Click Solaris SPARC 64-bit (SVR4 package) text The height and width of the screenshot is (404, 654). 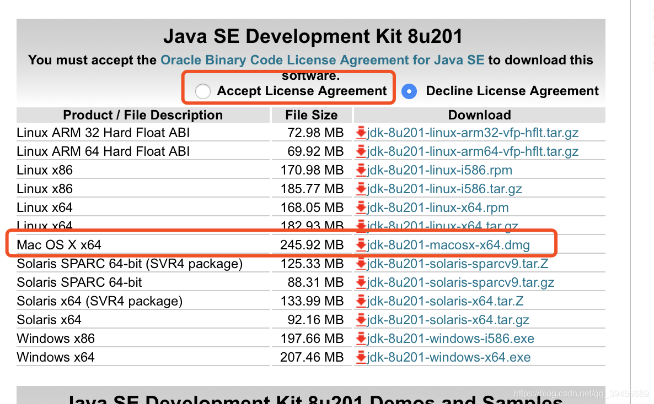tap(130, 264)
